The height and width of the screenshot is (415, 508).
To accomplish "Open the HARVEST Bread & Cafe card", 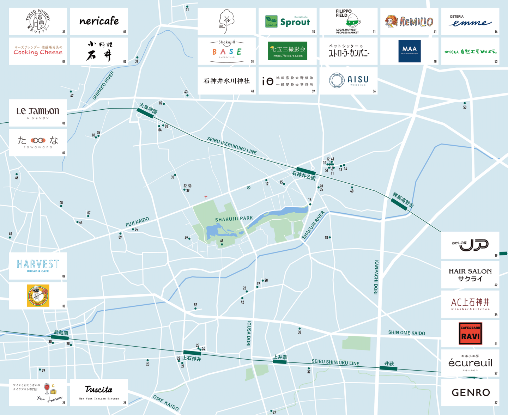I will coord(38,266).
